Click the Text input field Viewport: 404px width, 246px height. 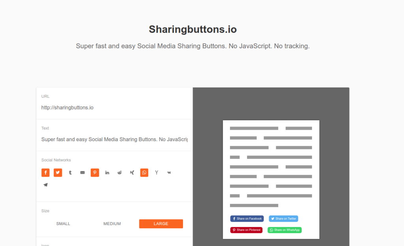click(x=114, y=140)
